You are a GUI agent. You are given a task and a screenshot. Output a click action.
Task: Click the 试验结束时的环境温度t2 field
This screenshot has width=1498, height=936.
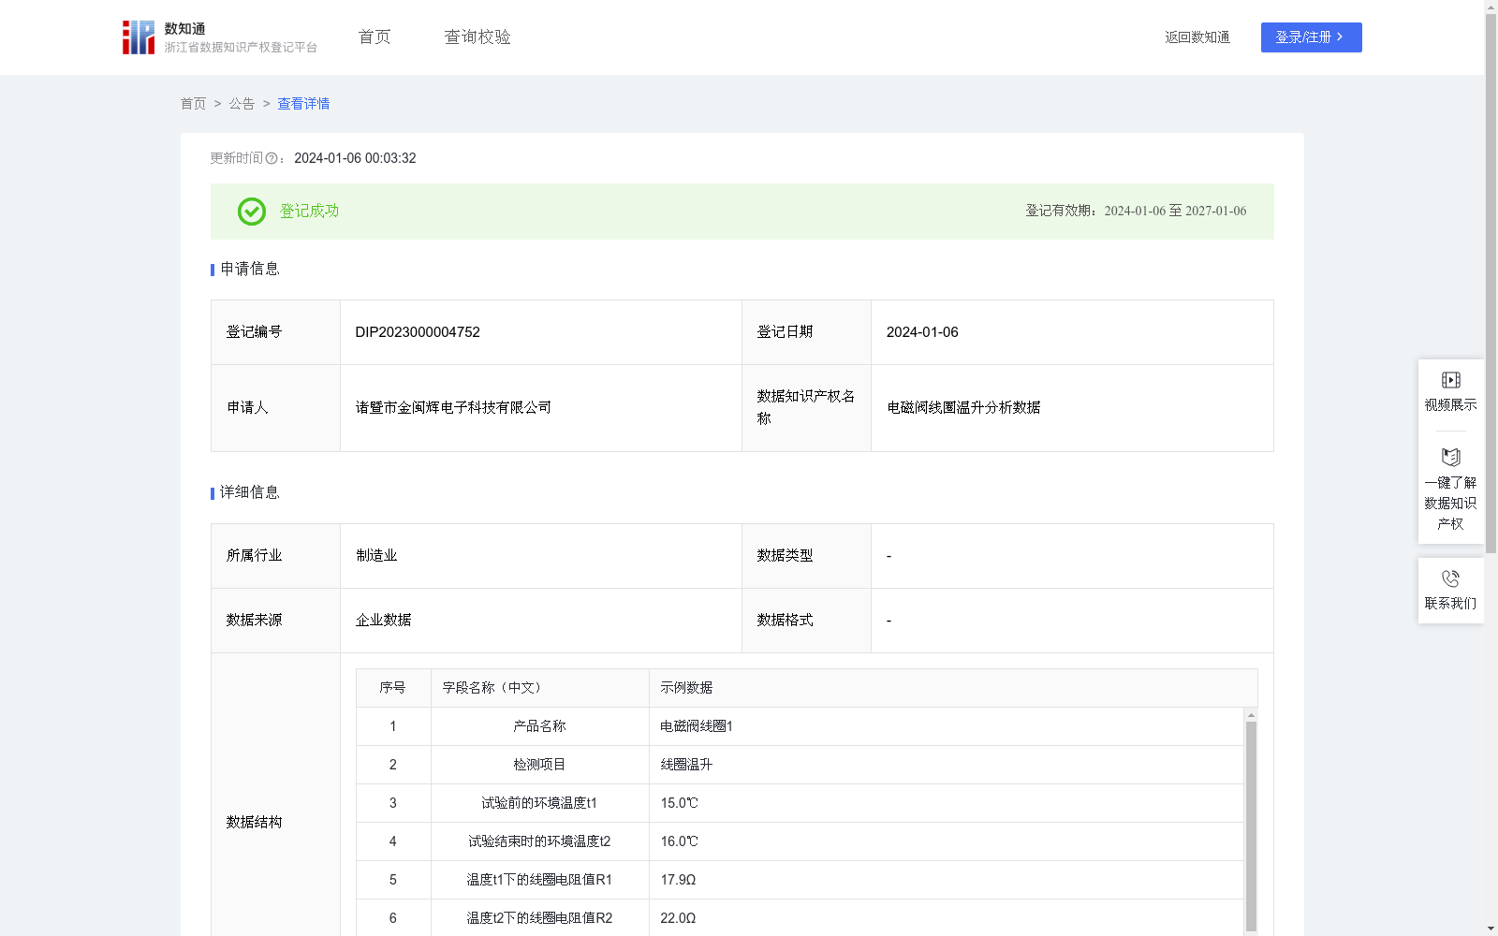(x=539, y=841)
